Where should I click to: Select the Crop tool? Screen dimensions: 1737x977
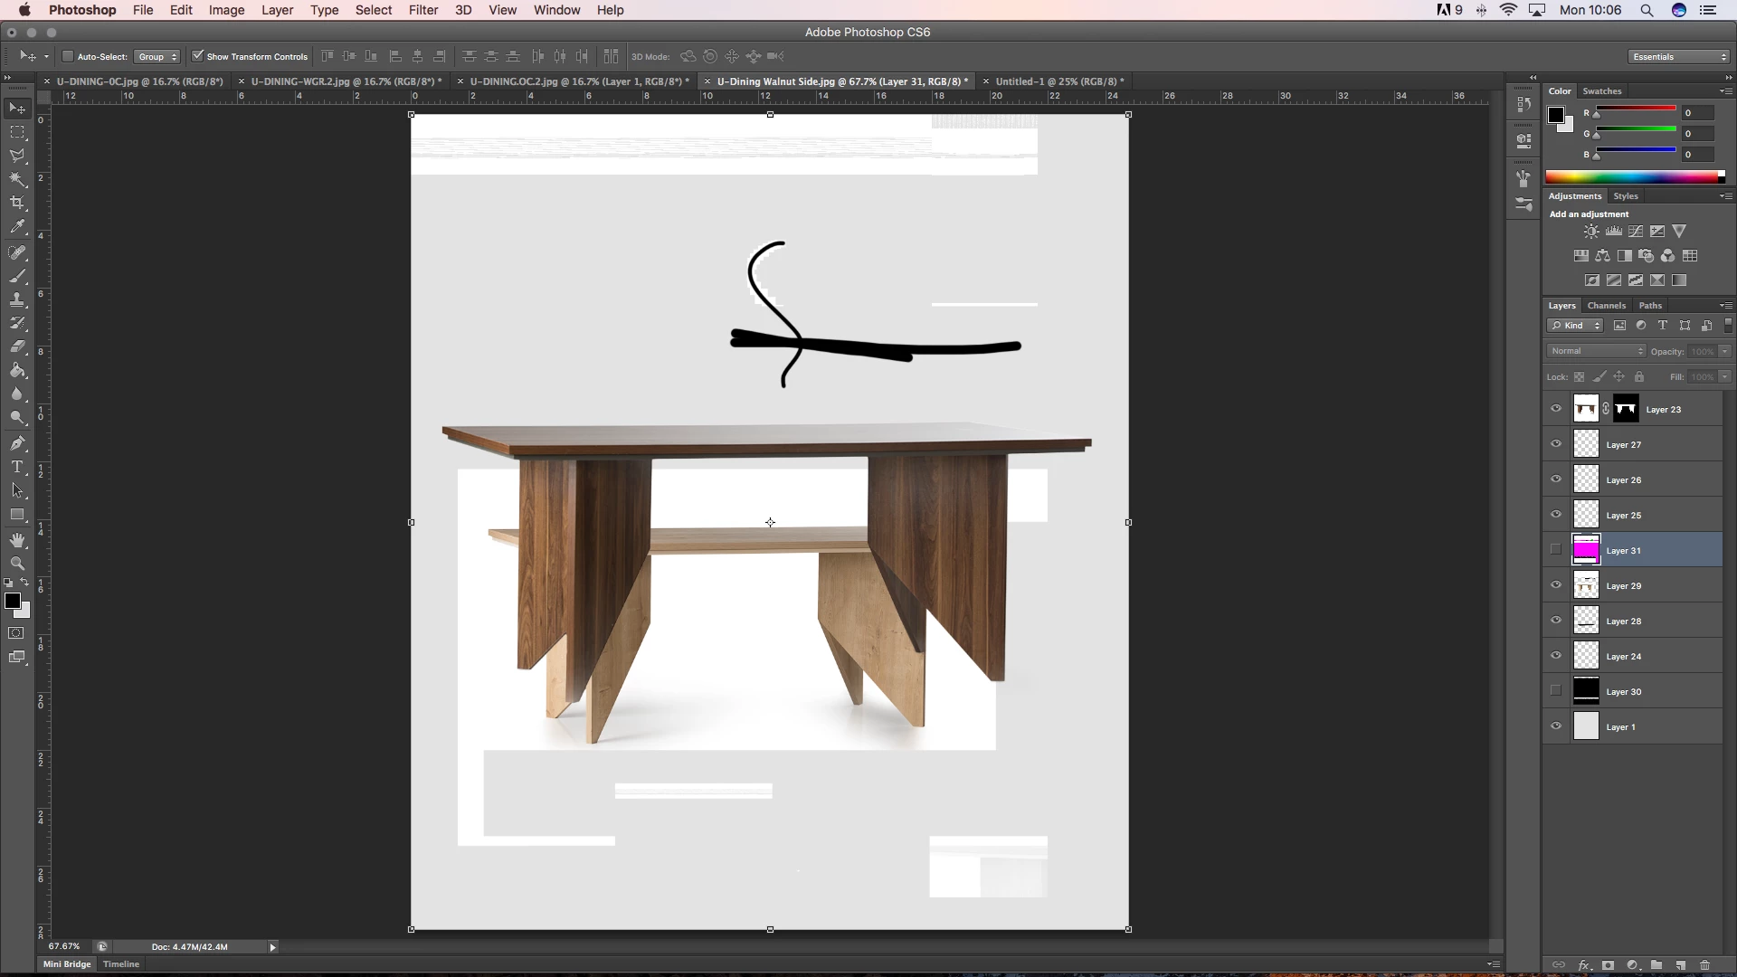17,204
